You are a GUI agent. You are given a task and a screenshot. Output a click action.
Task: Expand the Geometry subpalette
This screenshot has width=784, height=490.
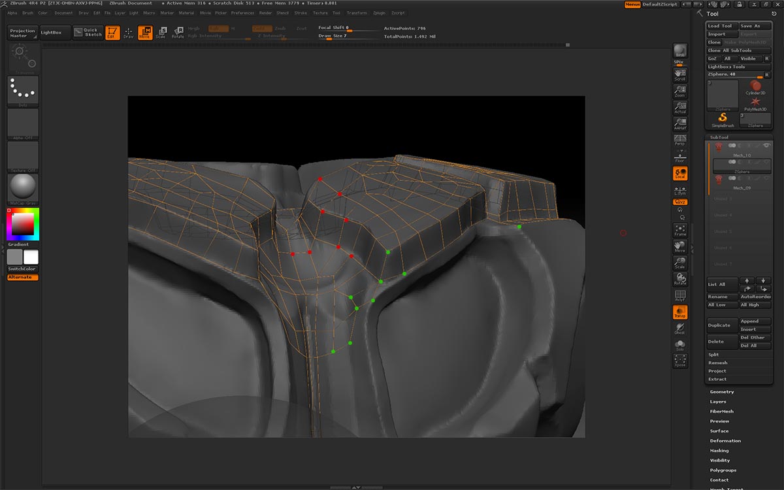722,392
